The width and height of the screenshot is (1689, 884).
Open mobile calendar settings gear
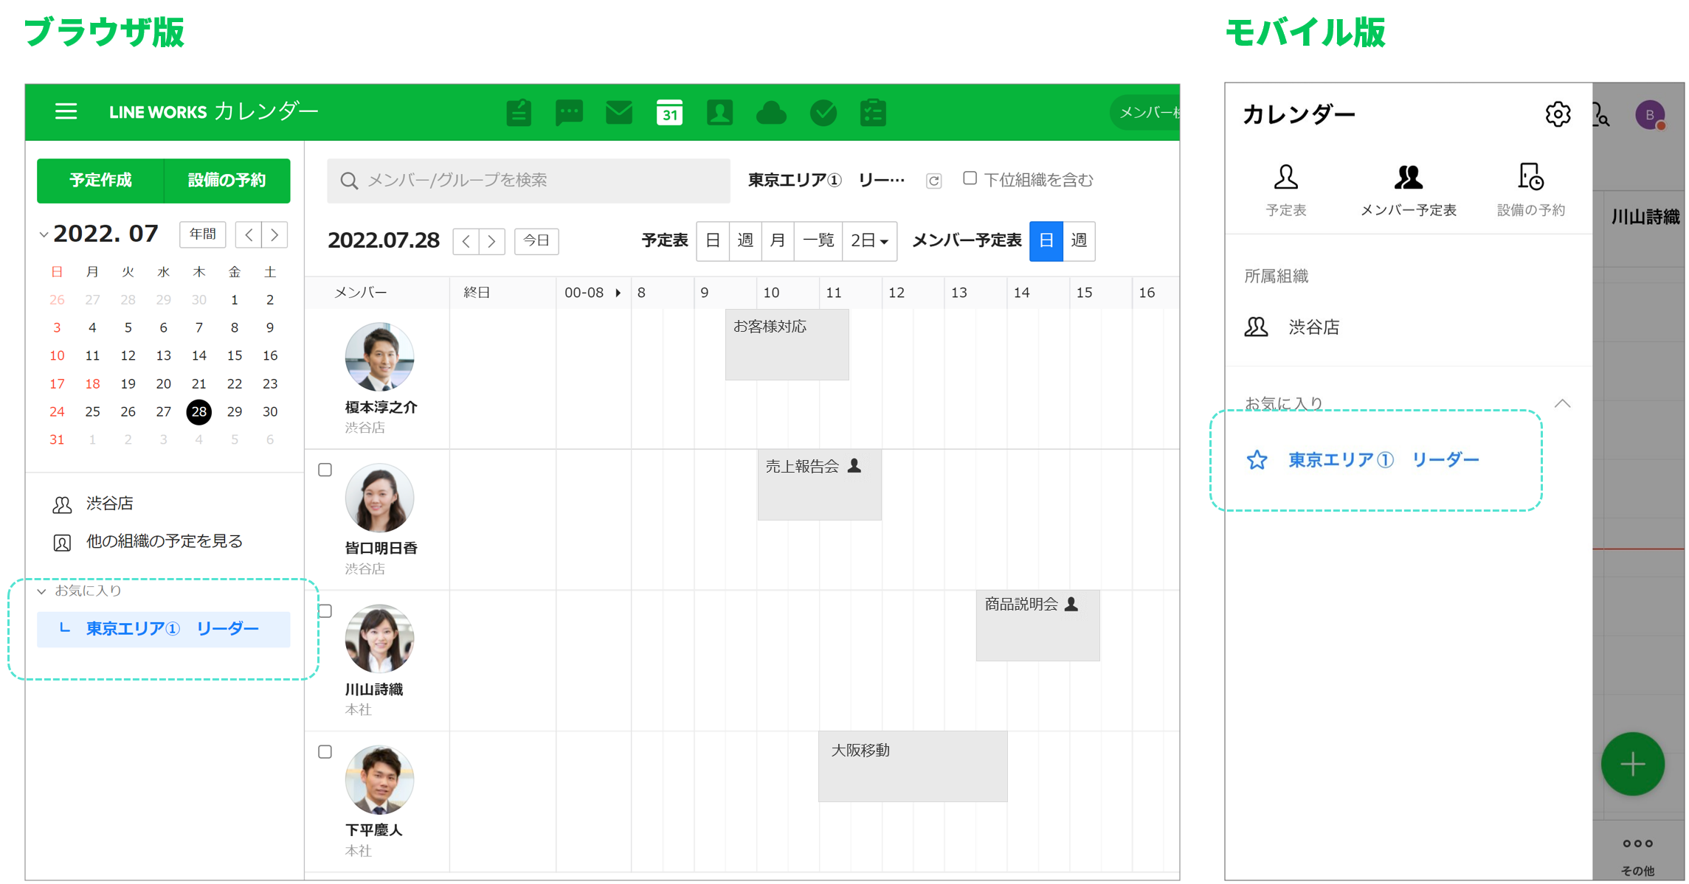1557,114
